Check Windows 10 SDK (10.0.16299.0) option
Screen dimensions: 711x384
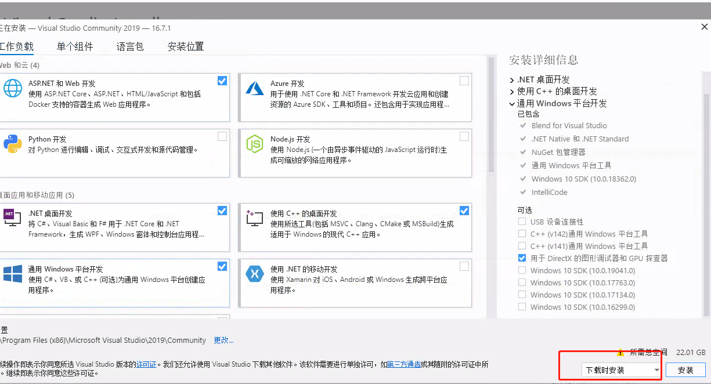[x=522, y=307]
